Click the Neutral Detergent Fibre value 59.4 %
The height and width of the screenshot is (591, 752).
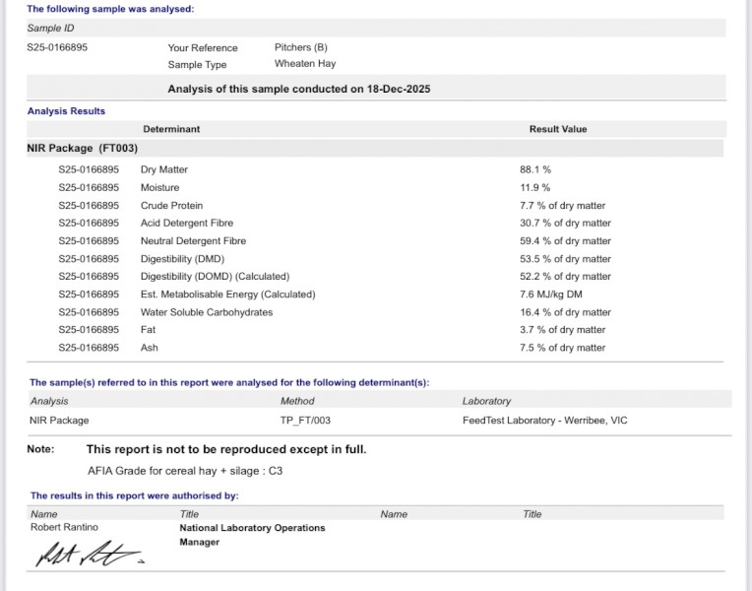tap(565, 240)
